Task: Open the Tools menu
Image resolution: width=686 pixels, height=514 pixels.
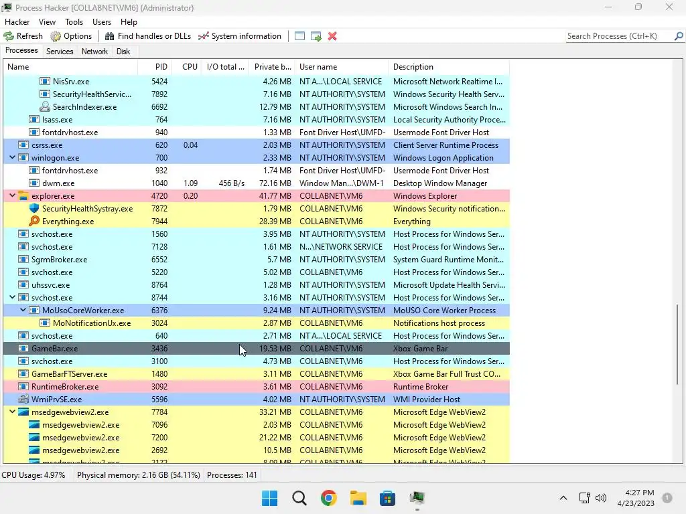Action: tap(74, 22)
